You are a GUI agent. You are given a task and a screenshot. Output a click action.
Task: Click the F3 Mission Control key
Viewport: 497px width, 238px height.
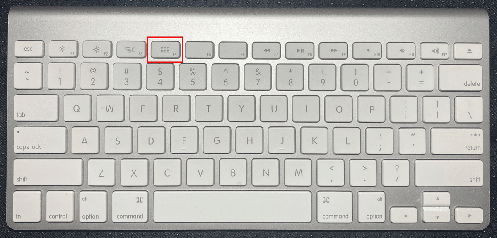pyautogui.click(x=131, y=50)
